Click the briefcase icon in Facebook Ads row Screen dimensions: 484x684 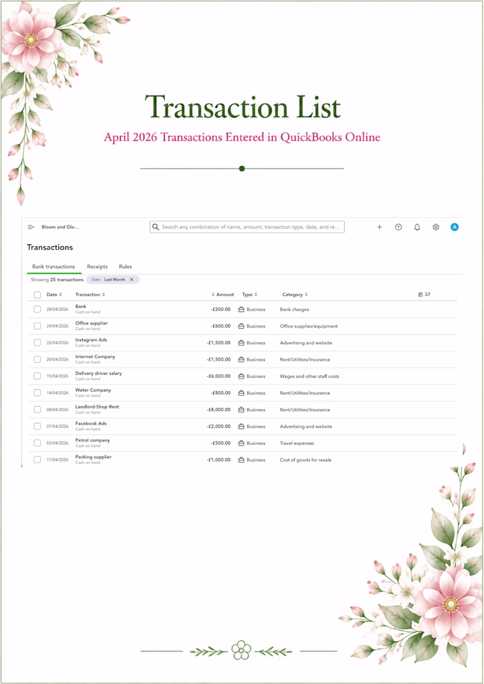241,426
